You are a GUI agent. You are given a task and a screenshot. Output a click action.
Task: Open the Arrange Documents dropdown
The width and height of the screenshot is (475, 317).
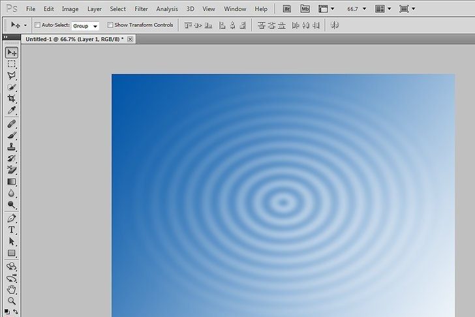coord(384,9)
